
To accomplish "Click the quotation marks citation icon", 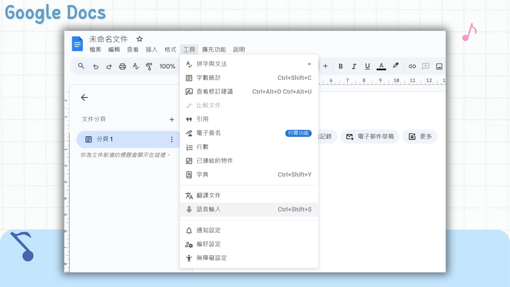I will [x=189, y=120].
